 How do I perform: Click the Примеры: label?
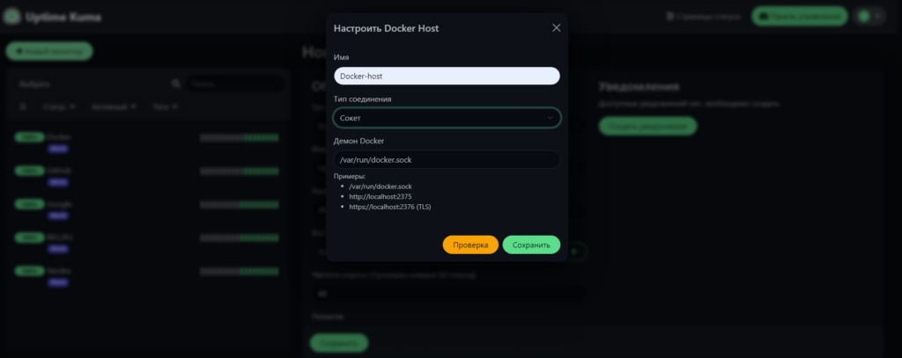[350, 177]
